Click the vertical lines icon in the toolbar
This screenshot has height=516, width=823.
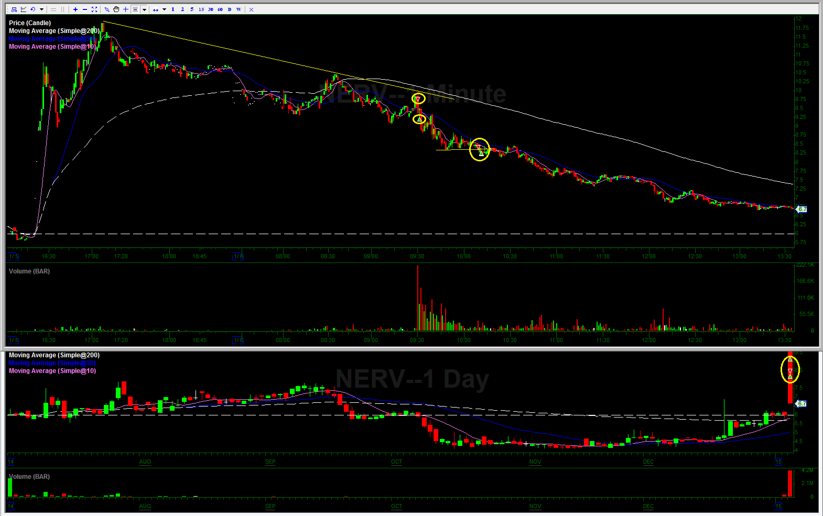tap(63, 9)
